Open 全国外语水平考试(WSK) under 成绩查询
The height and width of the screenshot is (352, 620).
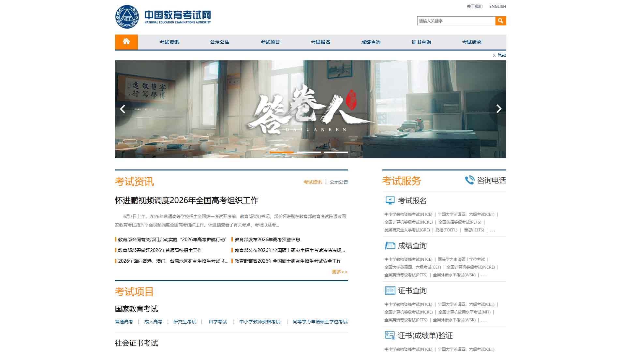[454, 275]
